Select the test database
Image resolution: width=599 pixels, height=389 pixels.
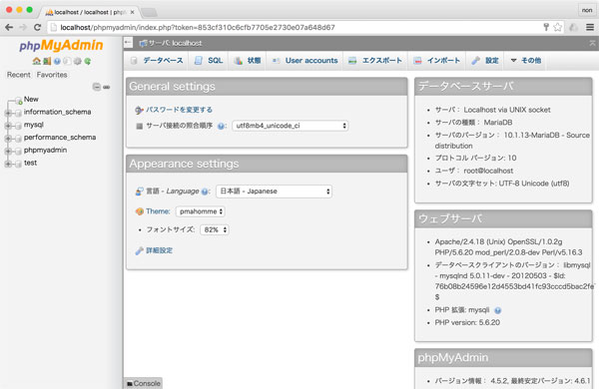(30, 163)
